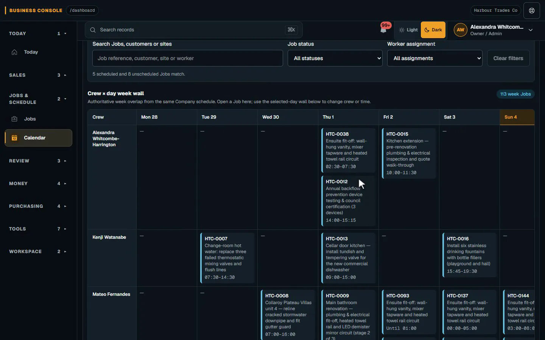Expand the SALES sidebar section
Image resolution: width=545 pixels, height=340 pixels.
coord(38,75)
